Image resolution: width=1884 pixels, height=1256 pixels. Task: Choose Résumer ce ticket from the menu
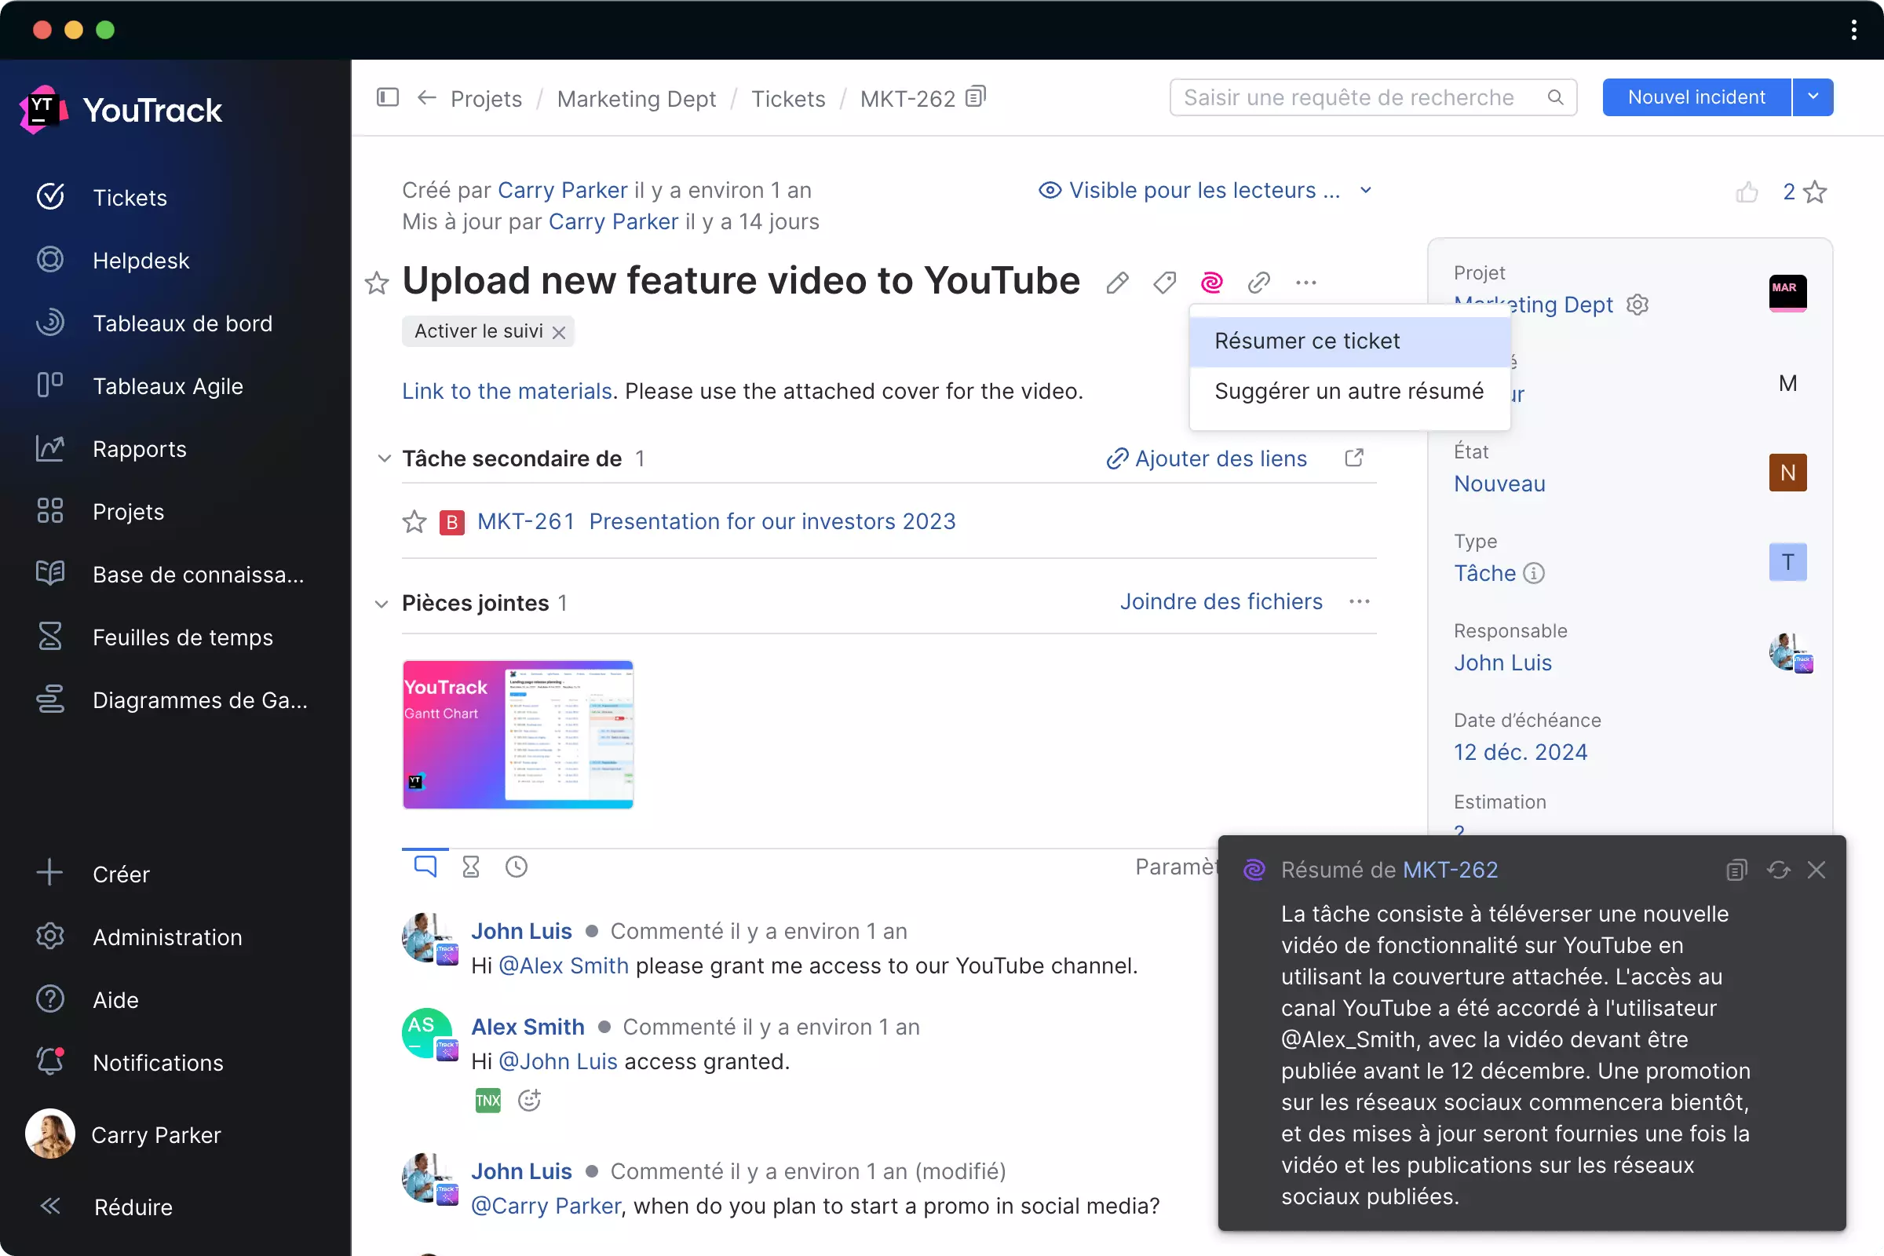tap(1306, 341)
